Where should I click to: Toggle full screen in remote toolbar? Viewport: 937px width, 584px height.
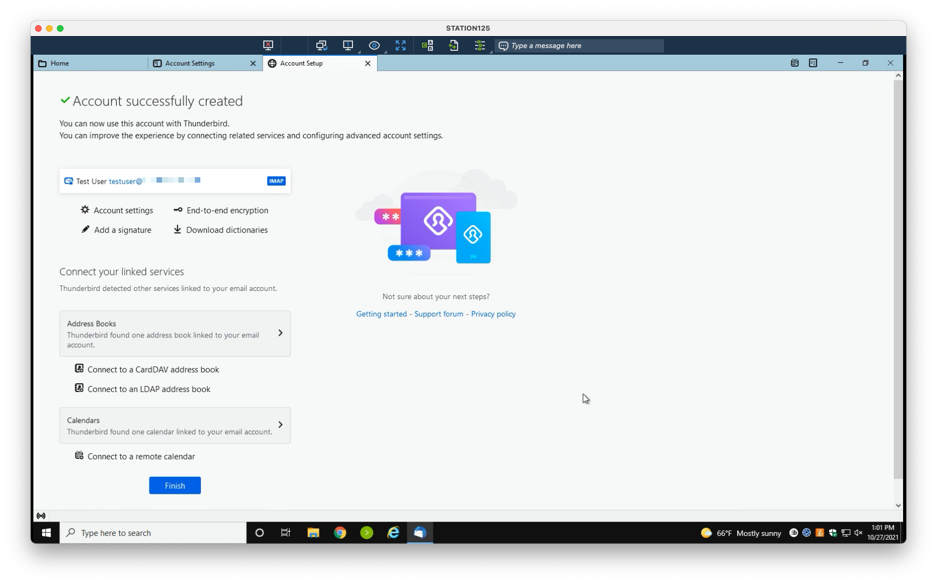(x=401, y=45)
